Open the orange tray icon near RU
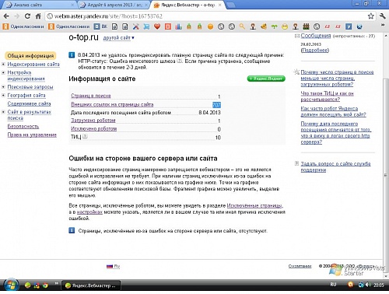 [x=350, y=285]
